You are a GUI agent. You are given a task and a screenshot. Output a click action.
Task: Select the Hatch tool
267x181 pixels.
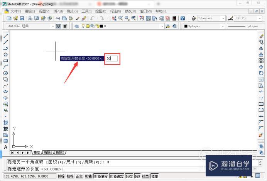tap(6, 123)
